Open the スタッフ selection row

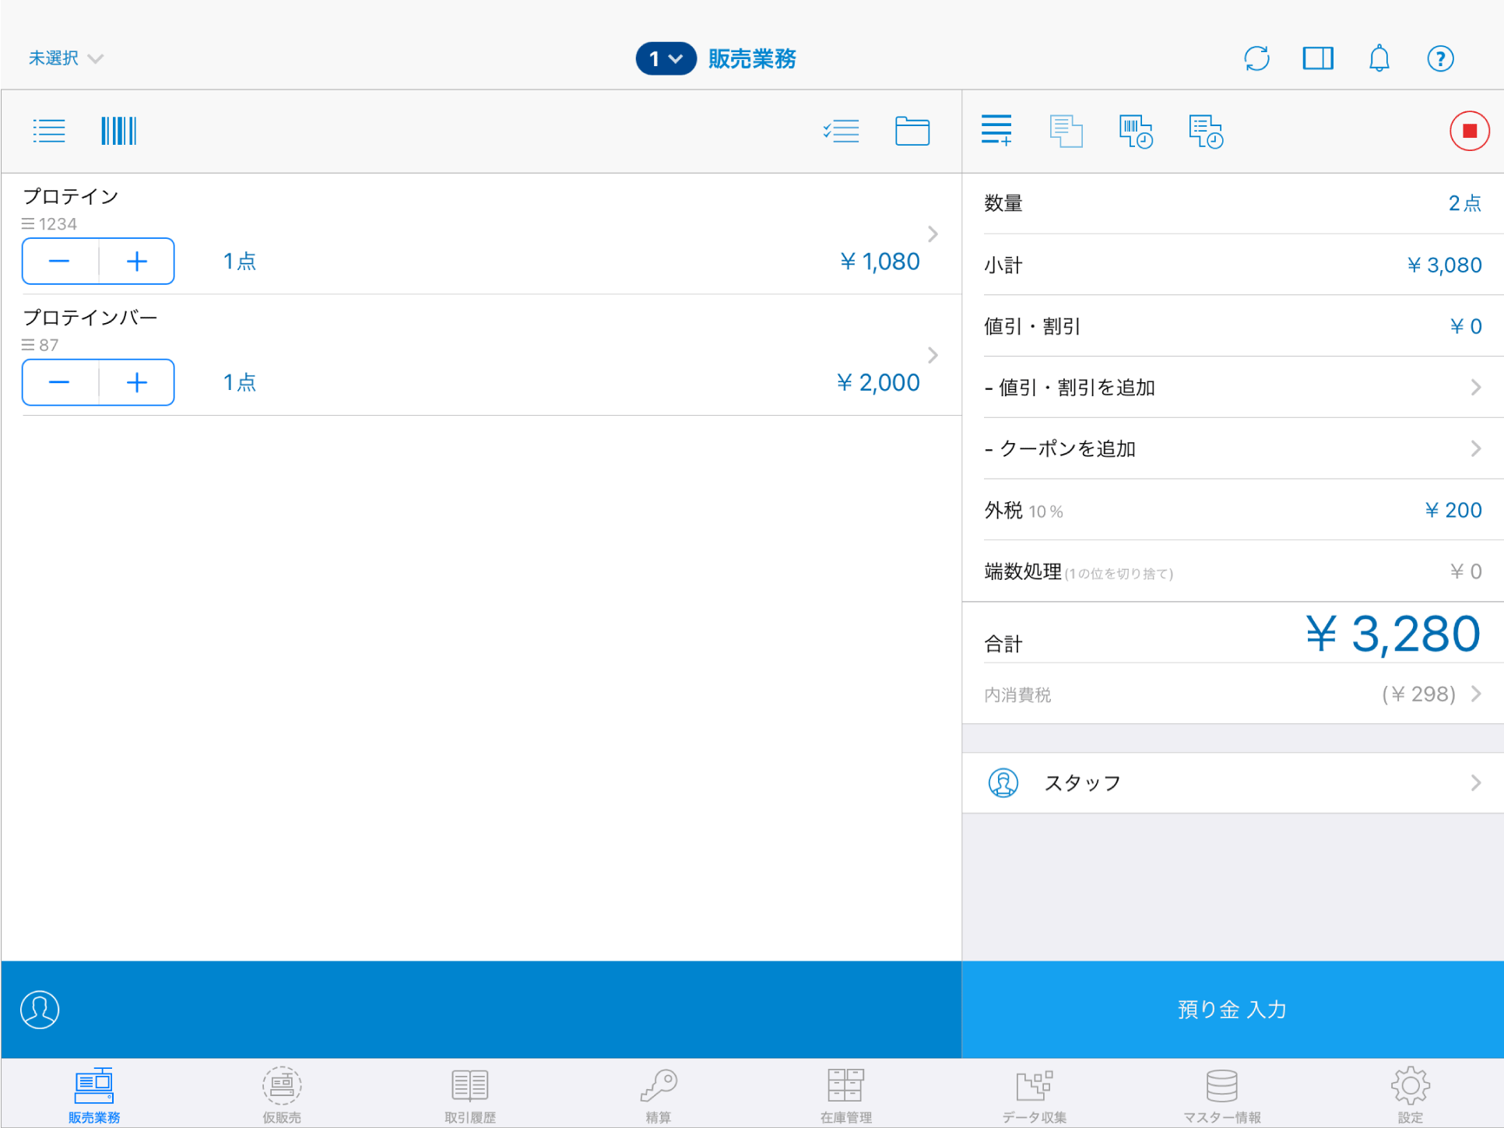pos(1233,782)
